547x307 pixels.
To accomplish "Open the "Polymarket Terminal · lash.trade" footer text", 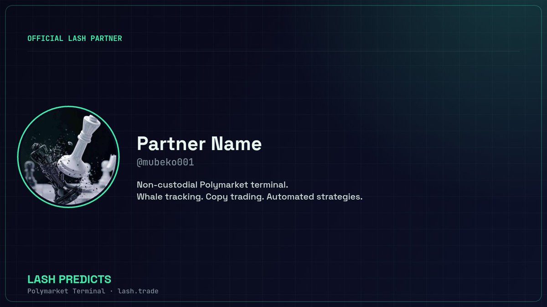I will (x=93, y=291).
